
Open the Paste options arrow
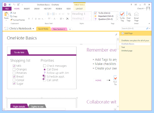click(6, 20)
